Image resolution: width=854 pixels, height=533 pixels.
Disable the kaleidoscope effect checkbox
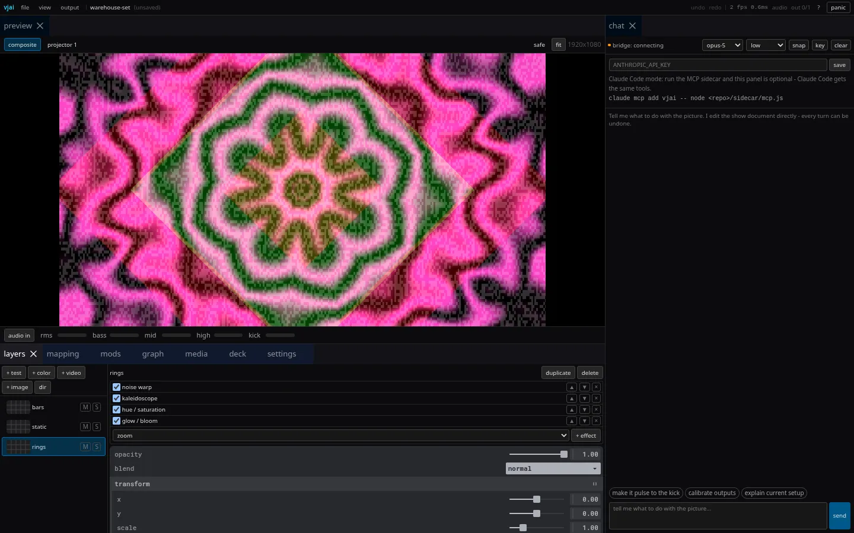pyautogui.click(x=116, y=399)
